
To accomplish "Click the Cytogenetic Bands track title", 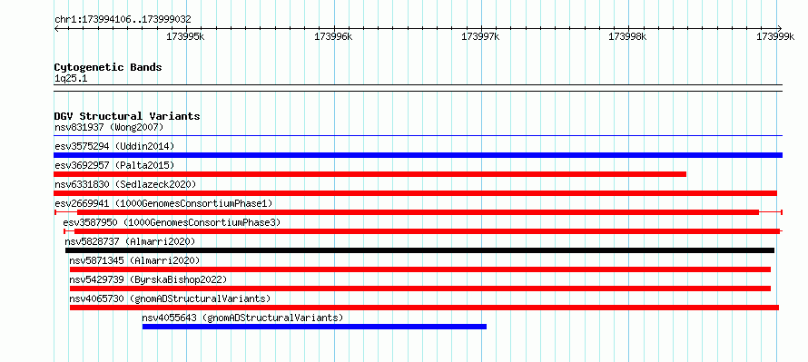I will coord(108,67).
